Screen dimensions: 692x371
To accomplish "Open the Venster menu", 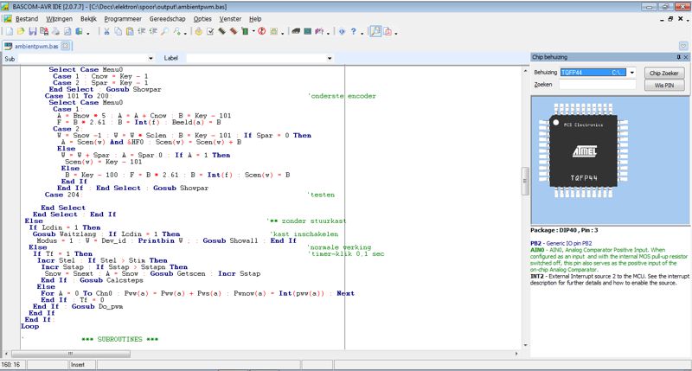I will tap(230, 19).
